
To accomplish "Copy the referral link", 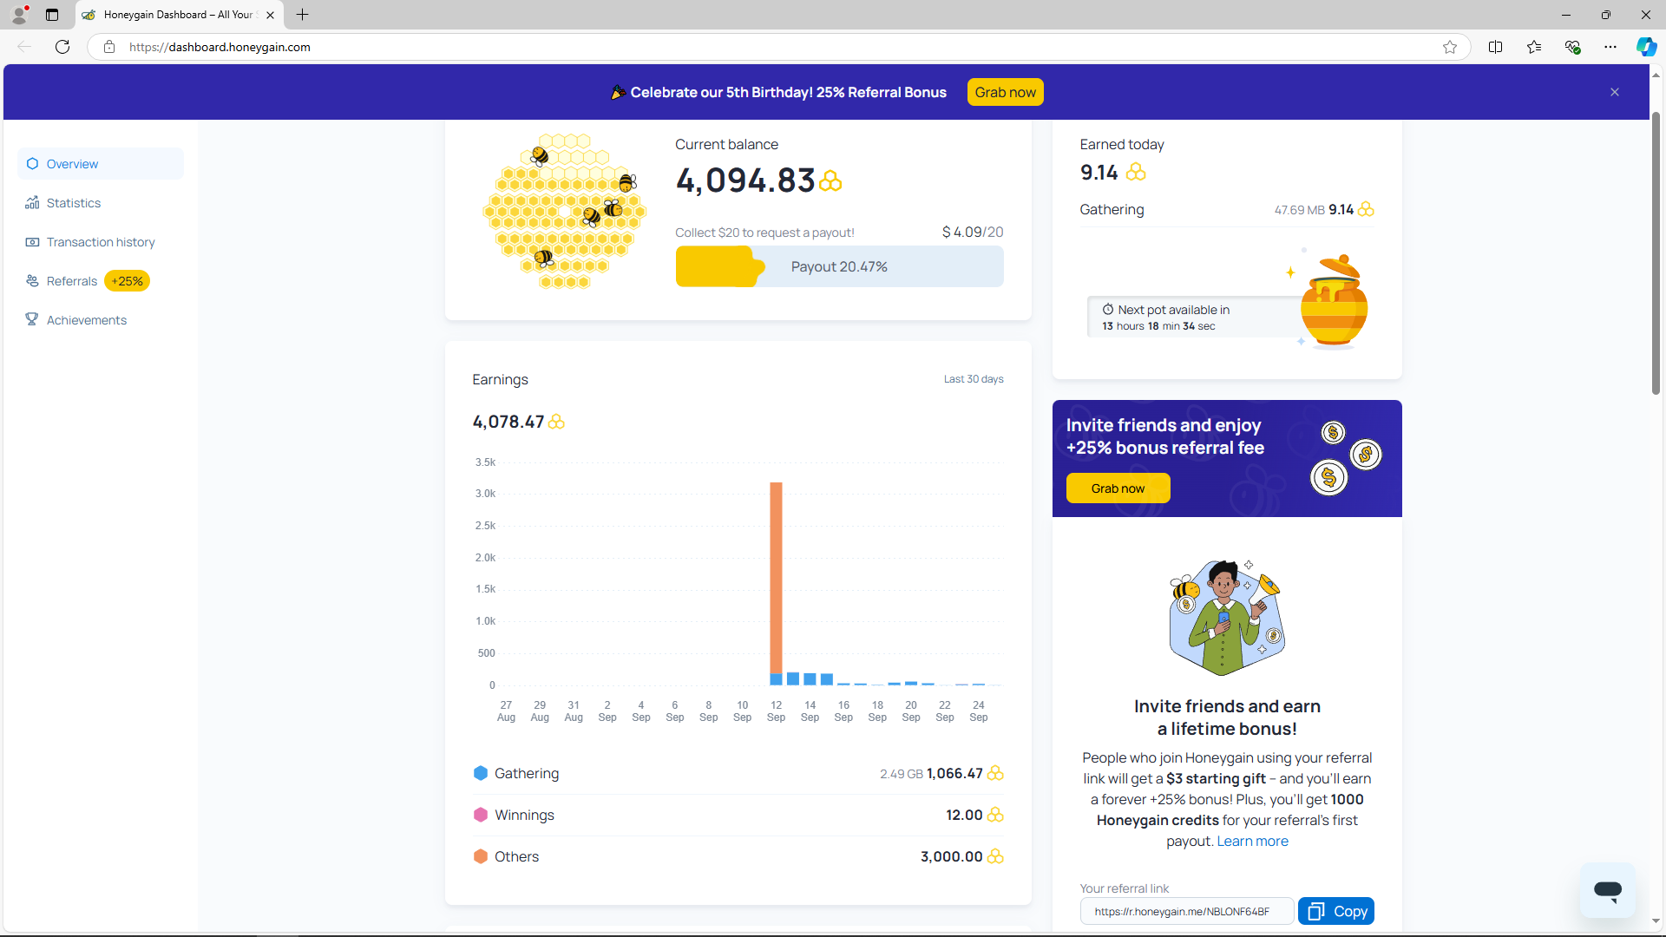I will click(x=1336, y=911).
